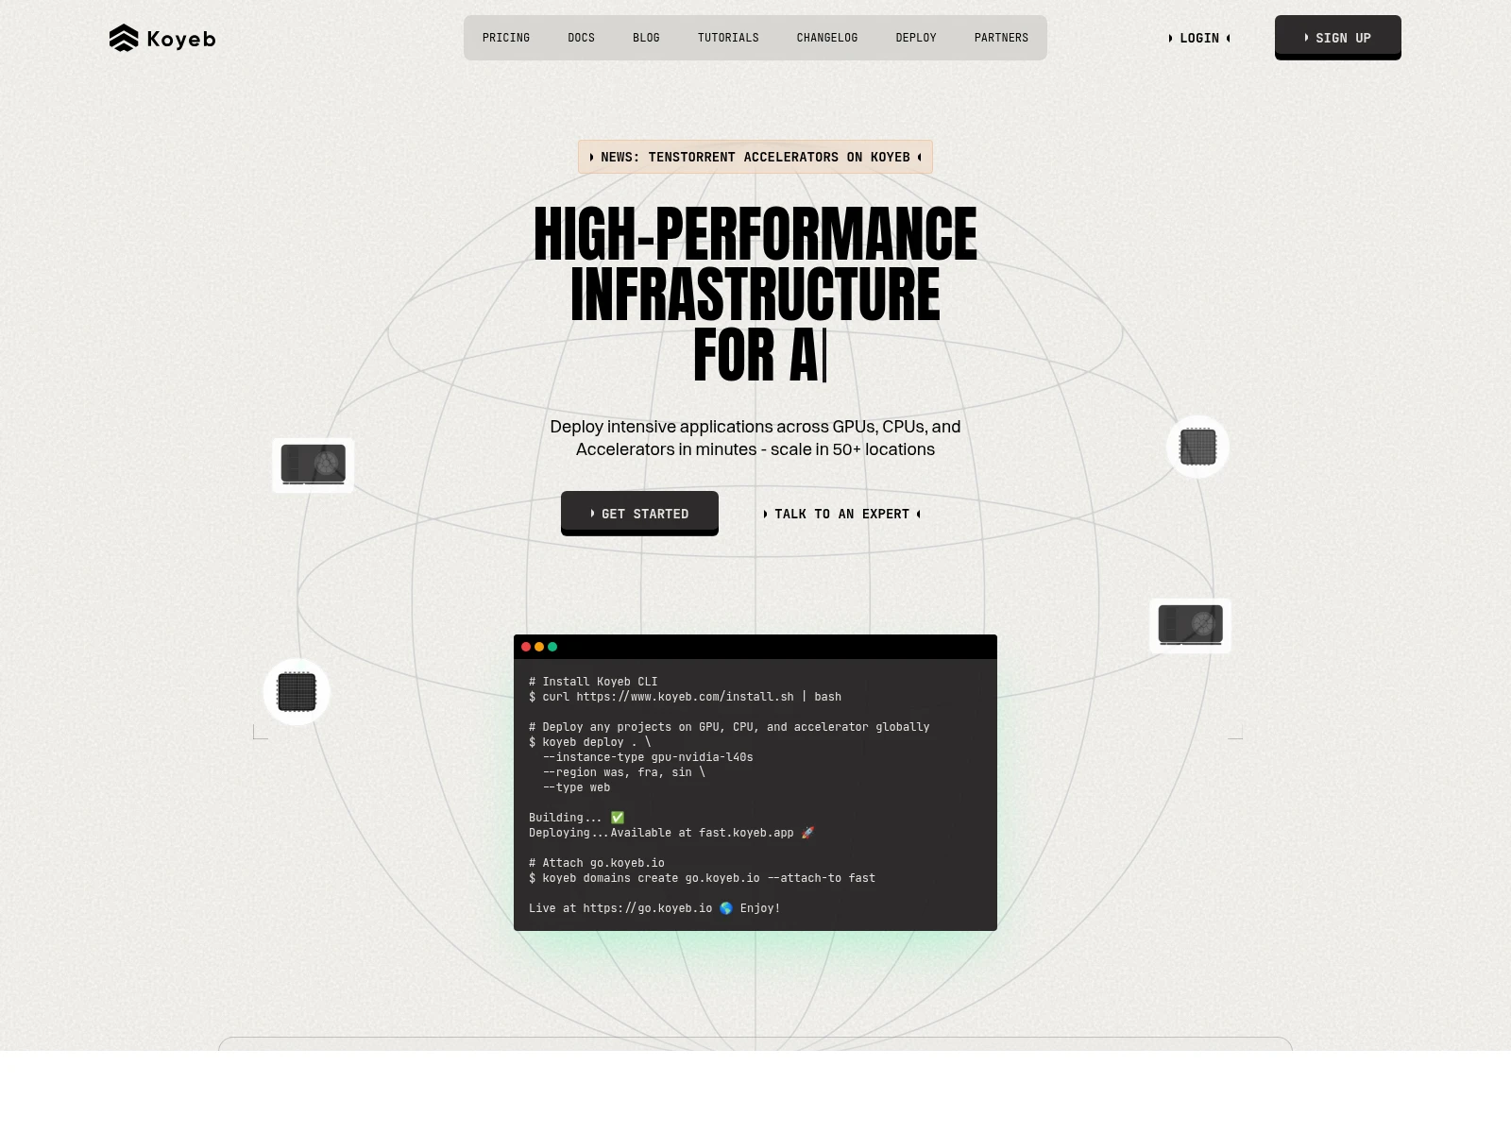
Task: Go to the Tutorials section
Action: (728, 38)
